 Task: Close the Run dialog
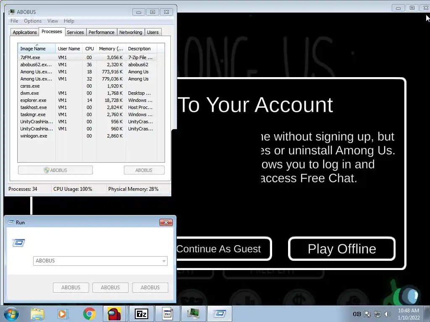coord(166,222)
